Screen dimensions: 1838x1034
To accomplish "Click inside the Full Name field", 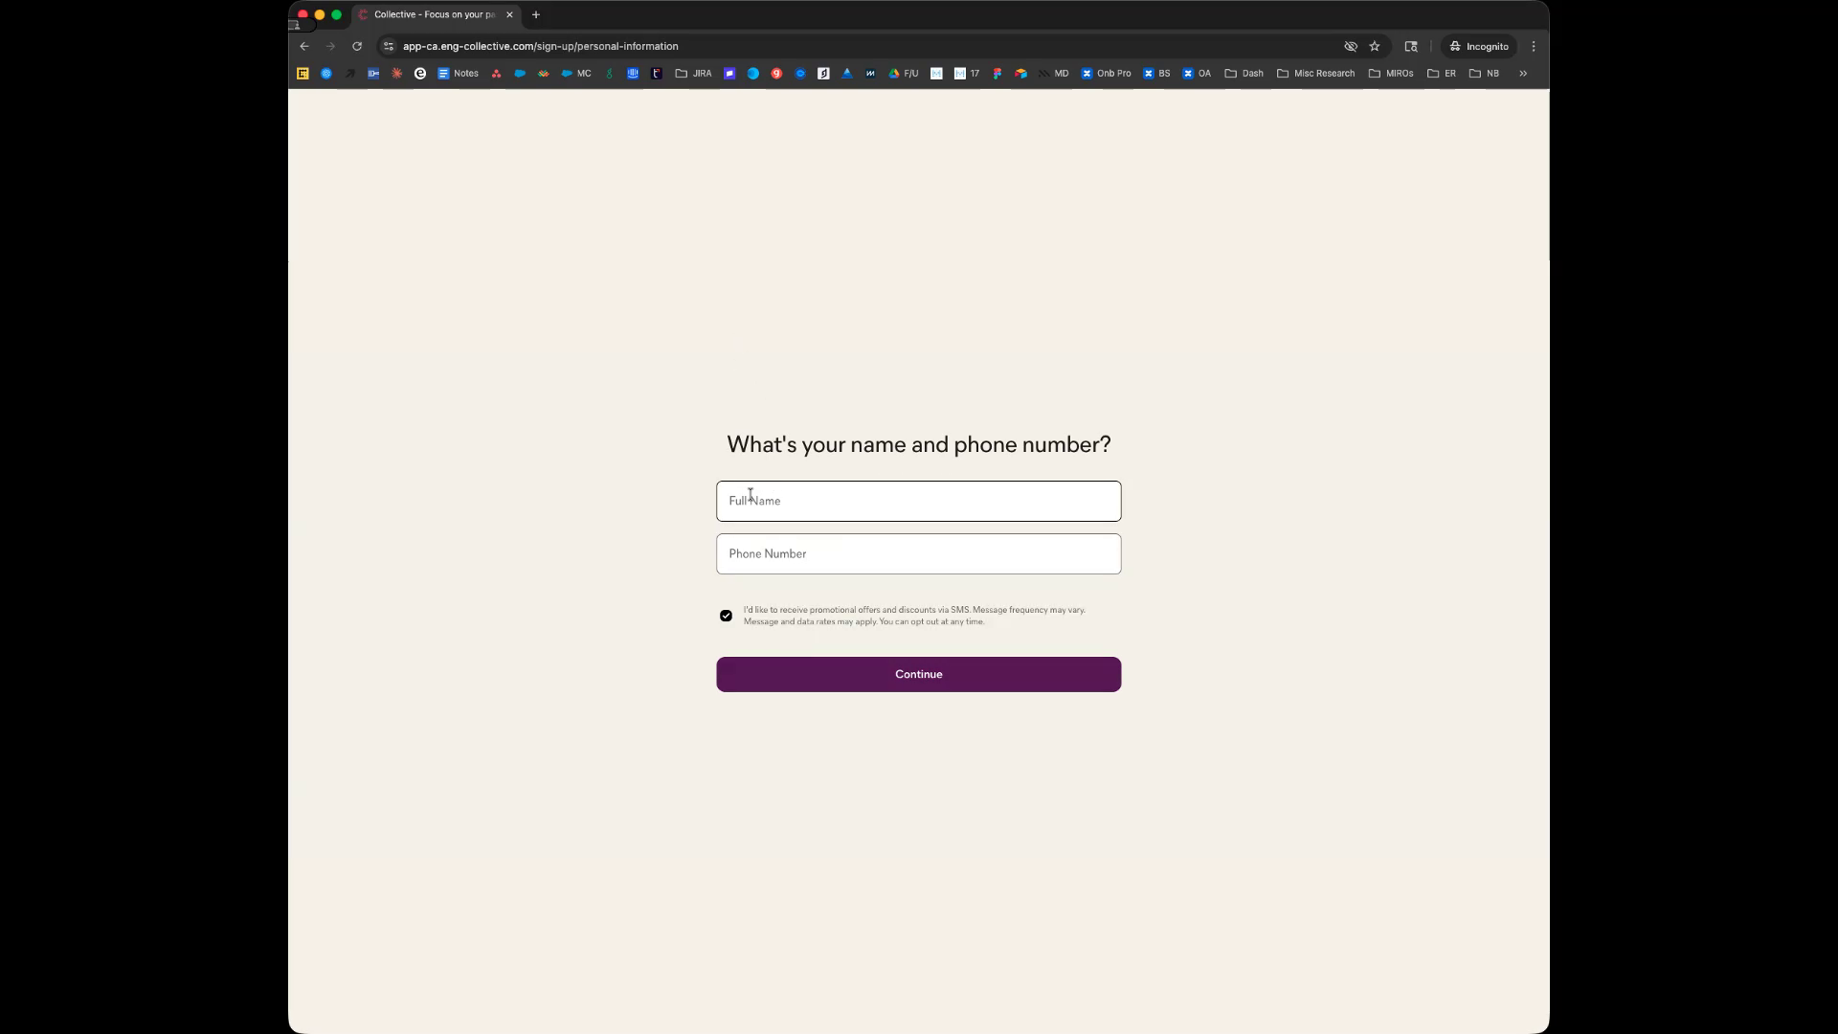I will pos(917,501).
